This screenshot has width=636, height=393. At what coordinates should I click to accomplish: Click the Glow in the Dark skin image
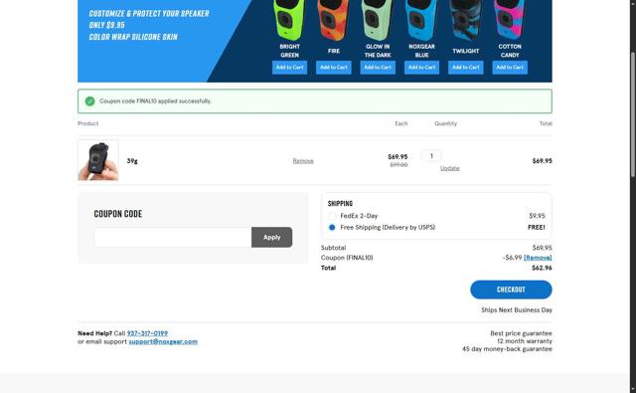click(378, 20)
